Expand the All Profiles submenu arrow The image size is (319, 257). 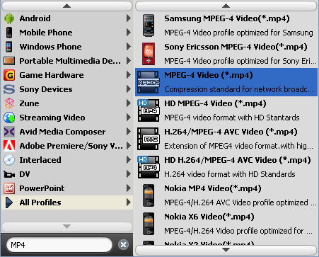click(129, 202)
